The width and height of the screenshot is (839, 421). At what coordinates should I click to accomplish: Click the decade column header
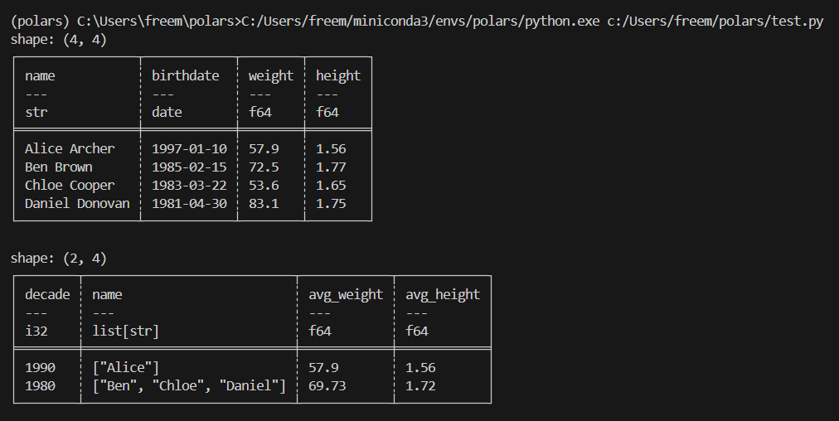pos(47,295)
